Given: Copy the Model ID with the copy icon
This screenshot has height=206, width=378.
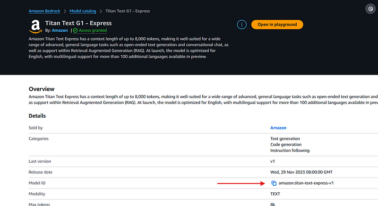Looking at the screenshot, I should 274,183.
